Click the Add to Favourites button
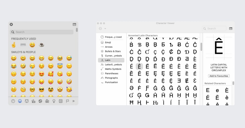 [219, 76]
